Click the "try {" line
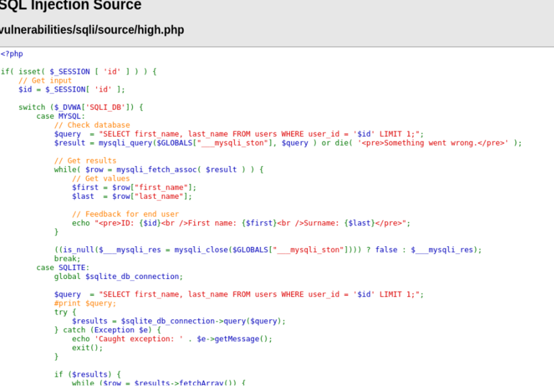 click(x=65, y=312)
